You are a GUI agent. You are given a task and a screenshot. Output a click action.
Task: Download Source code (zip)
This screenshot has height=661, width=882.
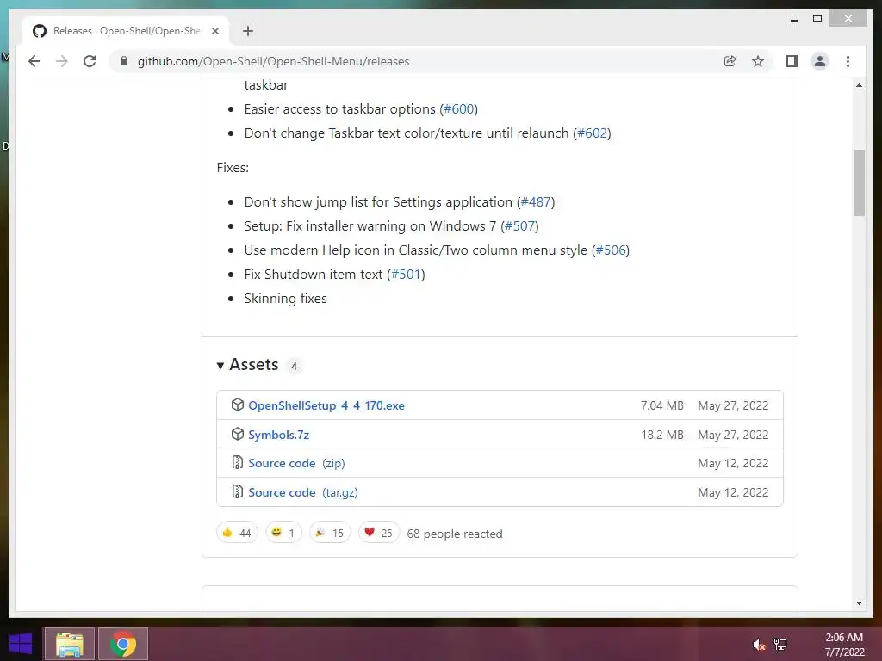(296, 463)
